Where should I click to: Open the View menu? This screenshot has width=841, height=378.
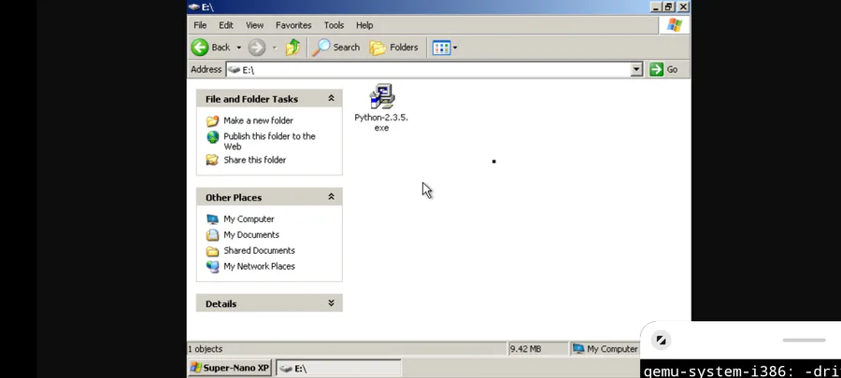(255, 25)
